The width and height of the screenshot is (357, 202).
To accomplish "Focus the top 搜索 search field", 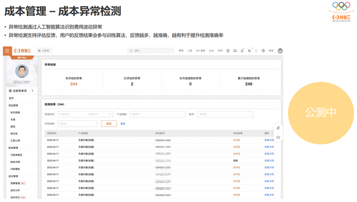I will coord(151,51).
